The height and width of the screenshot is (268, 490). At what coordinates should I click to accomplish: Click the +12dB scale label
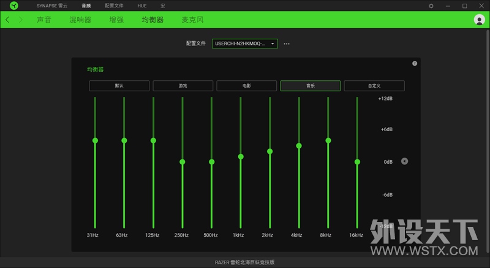[x=385, y=99]
